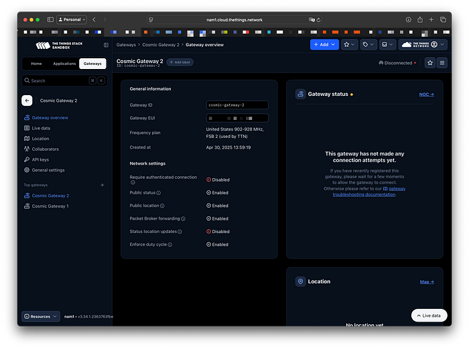
Task: Open the label tag dropdown
Action: [368, 45]
